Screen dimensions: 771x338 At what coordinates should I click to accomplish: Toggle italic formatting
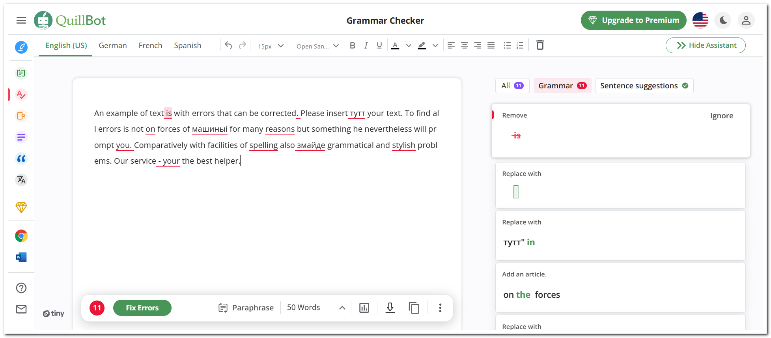pos(366,46)
